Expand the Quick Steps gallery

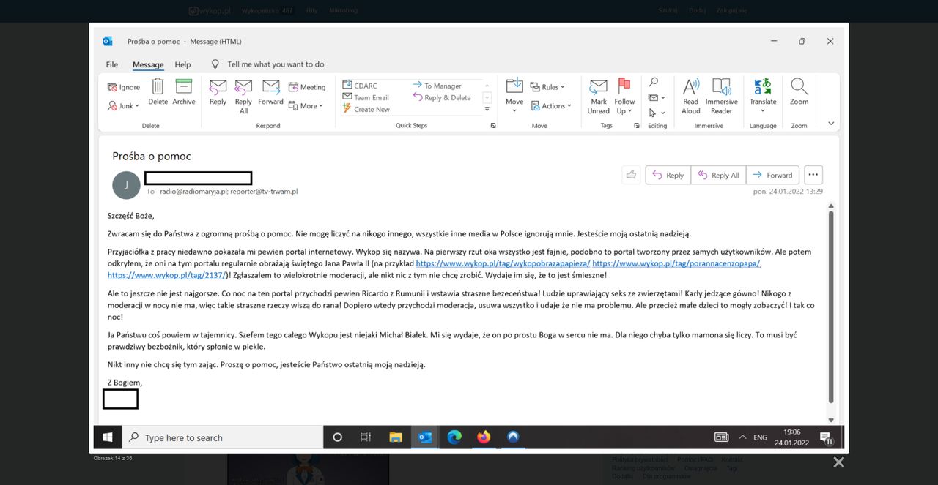[487, 109]
